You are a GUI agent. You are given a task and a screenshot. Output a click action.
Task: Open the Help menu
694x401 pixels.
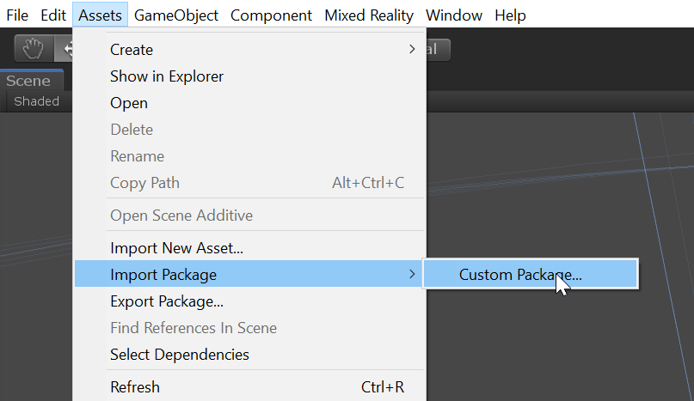click(x=510, y=15)
